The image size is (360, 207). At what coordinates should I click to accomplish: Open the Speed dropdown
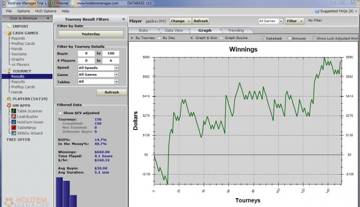pos(116,68)
